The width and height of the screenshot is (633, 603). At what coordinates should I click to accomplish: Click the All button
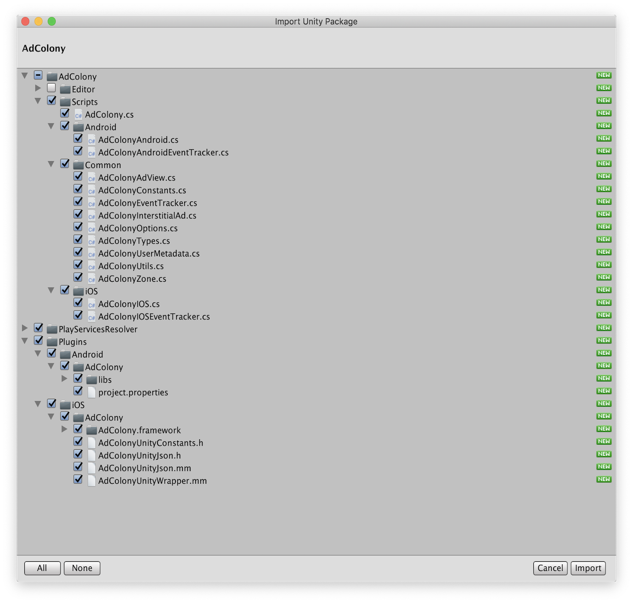(42, 568)
